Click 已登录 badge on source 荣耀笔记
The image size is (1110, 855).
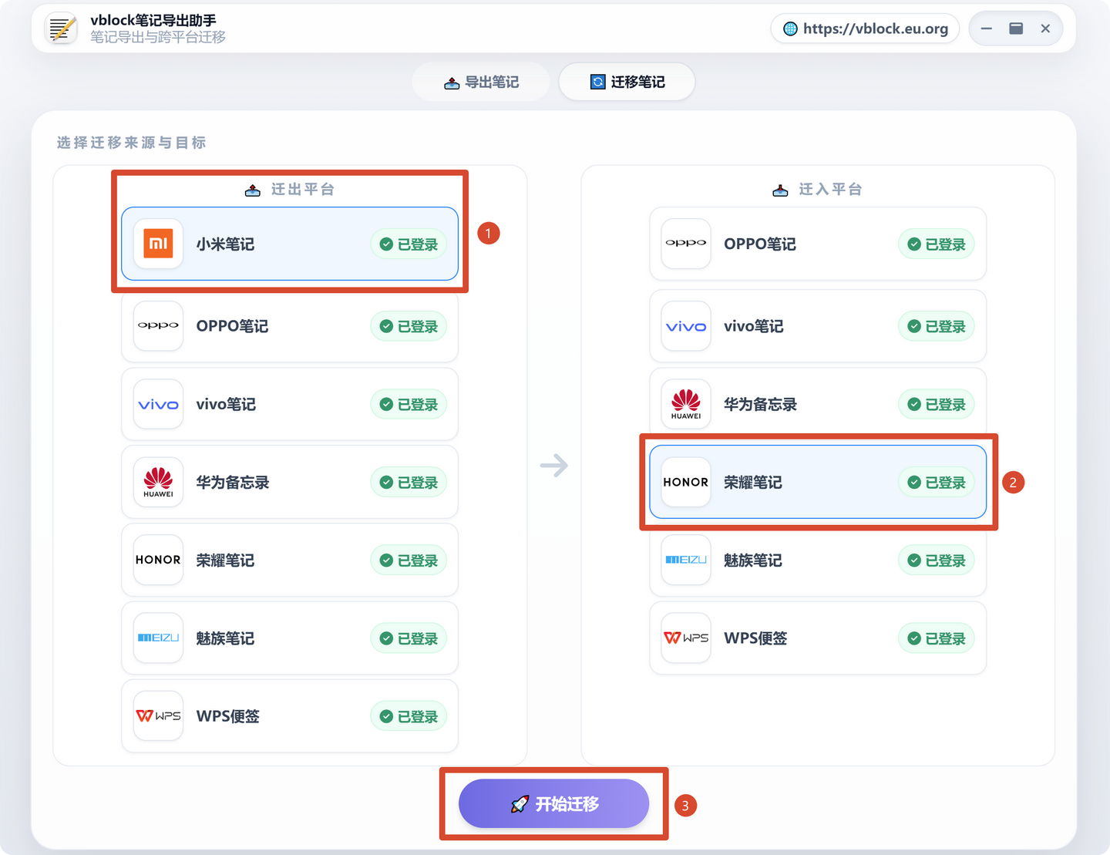click(409, 560)
